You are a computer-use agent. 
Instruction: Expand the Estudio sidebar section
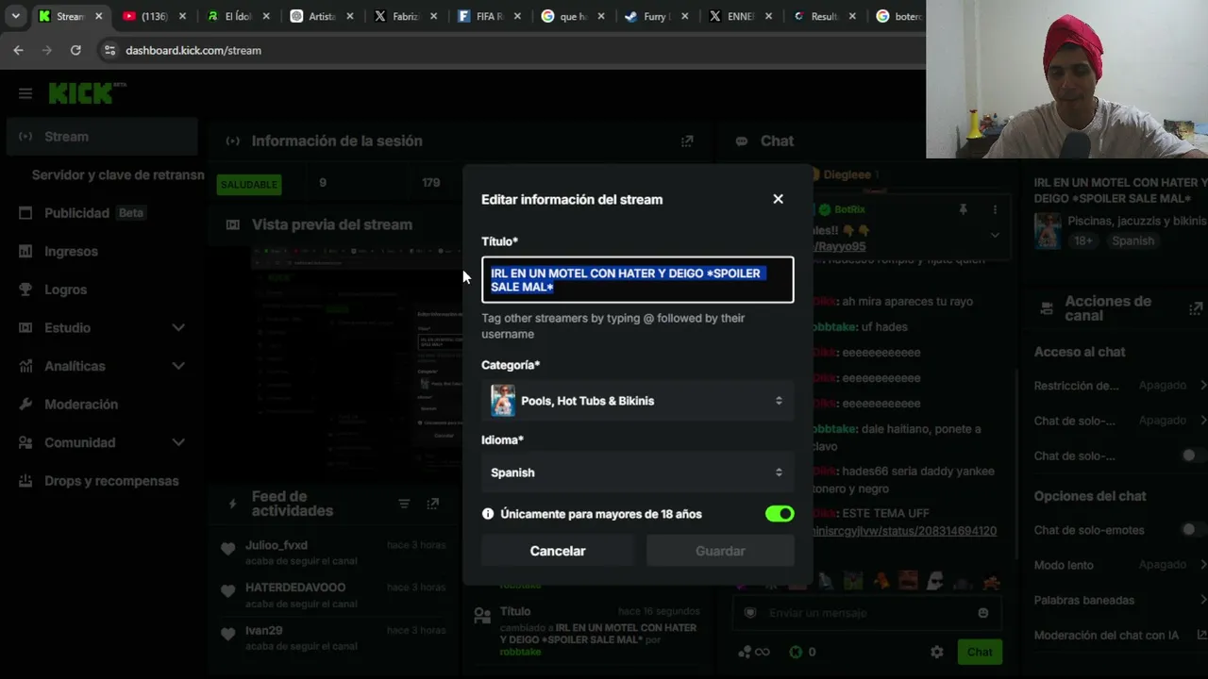(x=178, y=327)
